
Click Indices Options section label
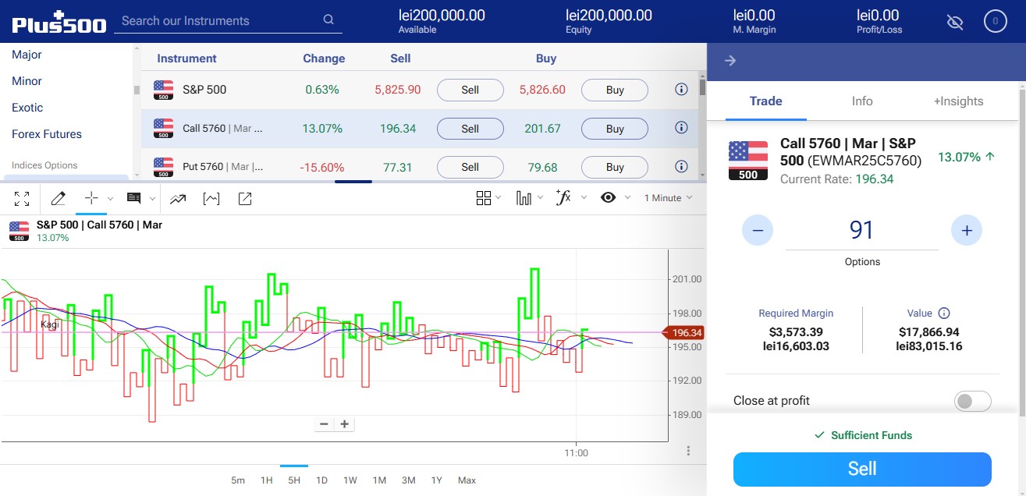(x=44, y=165)
